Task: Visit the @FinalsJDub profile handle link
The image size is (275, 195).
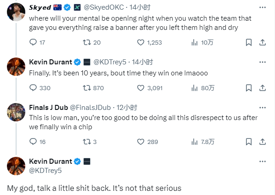Action: click(90, 108)
